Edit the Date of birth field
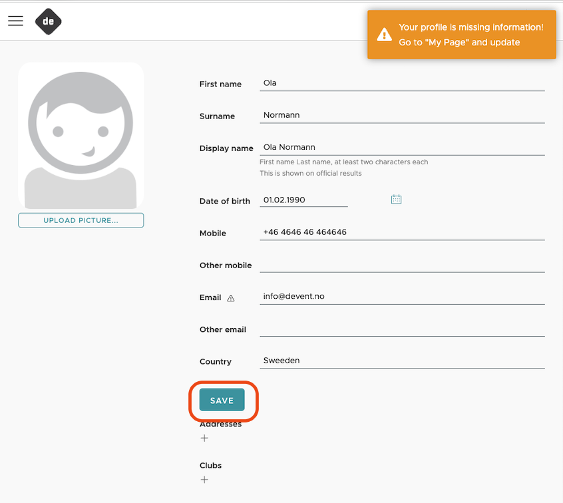This screenshot has width=563, height=503. pyautogui.click(x=303, y=200)
